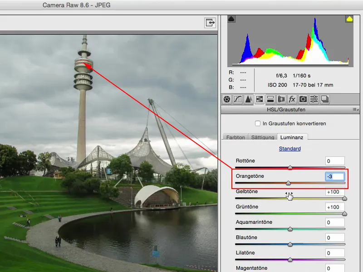Open the Tone Curve panel icon

click(x=238, y=99)
